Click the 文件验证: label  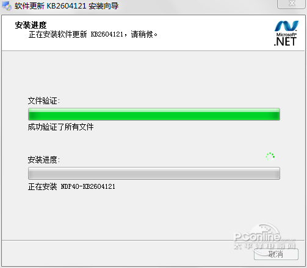(x=44, y=100)
